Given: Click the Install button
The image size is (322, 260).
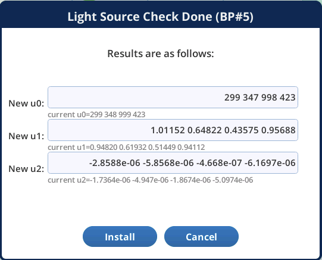Looking at the screenshot, I should coord(120,237).
